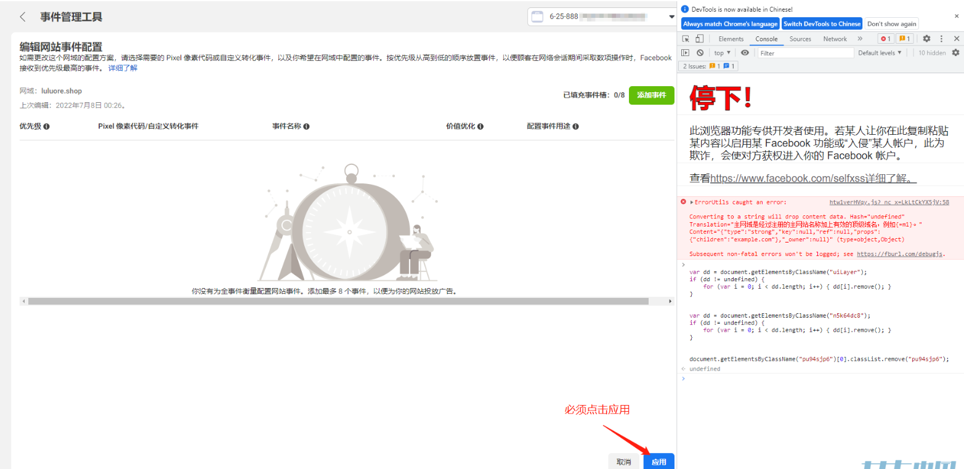964x469 pixels.
Task: Click the info icon next to 优先级
Action: [x=47, y=126]
